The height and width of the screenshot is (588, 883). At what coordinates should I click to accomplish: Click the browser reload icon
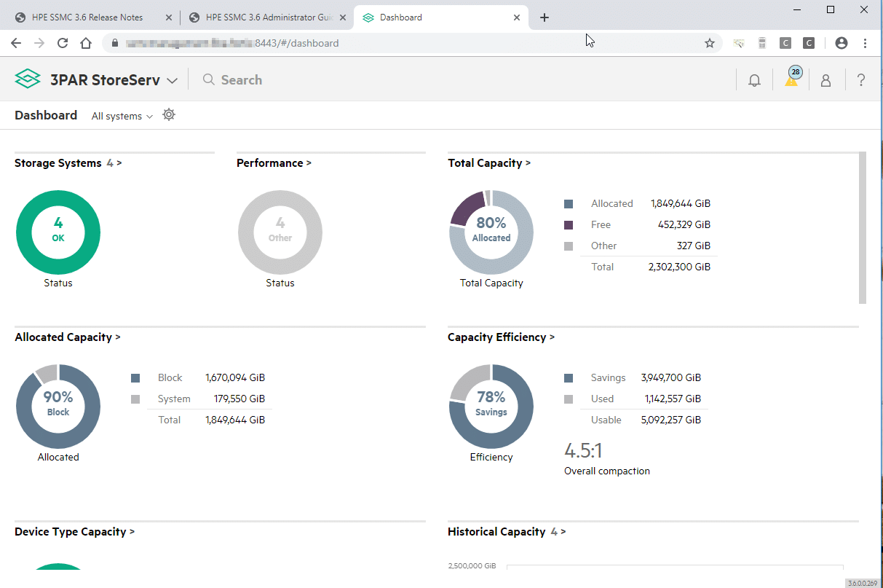point(63,43)
